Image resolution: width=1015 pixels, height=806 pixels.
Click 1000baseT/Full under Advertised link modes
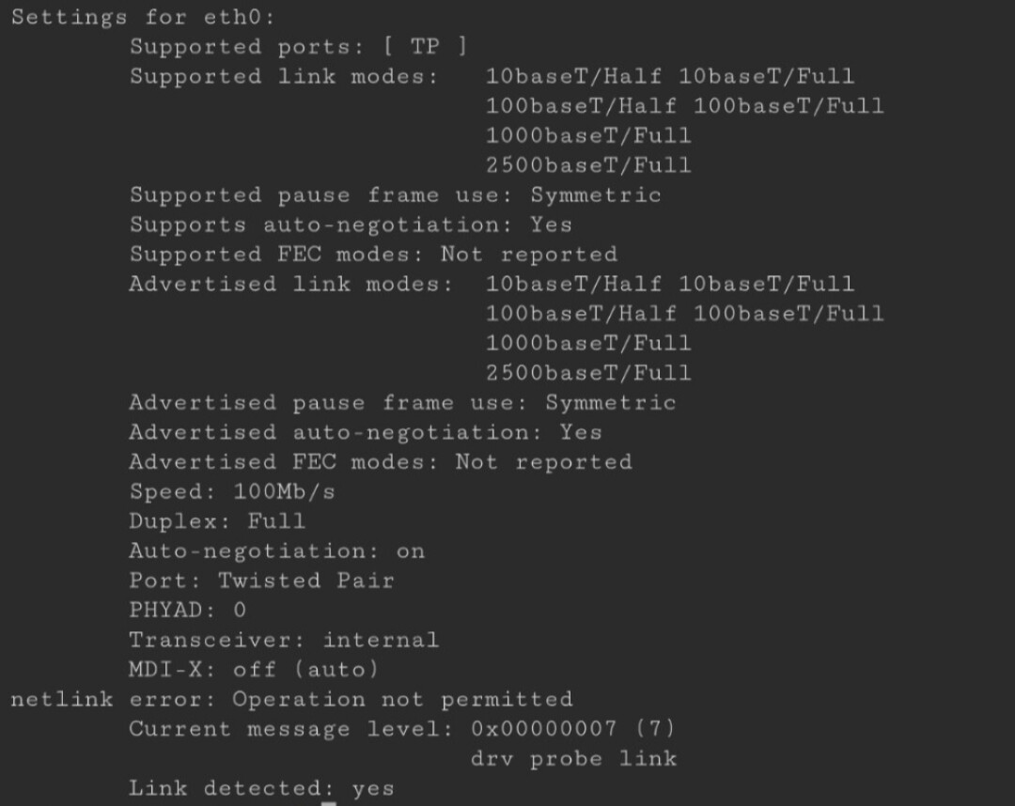tap(588, 343)
